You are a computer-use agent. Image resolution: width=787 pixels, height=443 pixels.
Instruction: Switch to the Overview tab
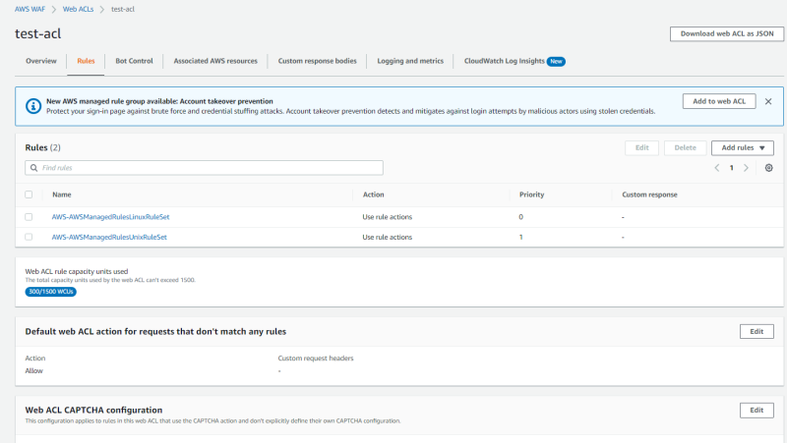point(41,61)
